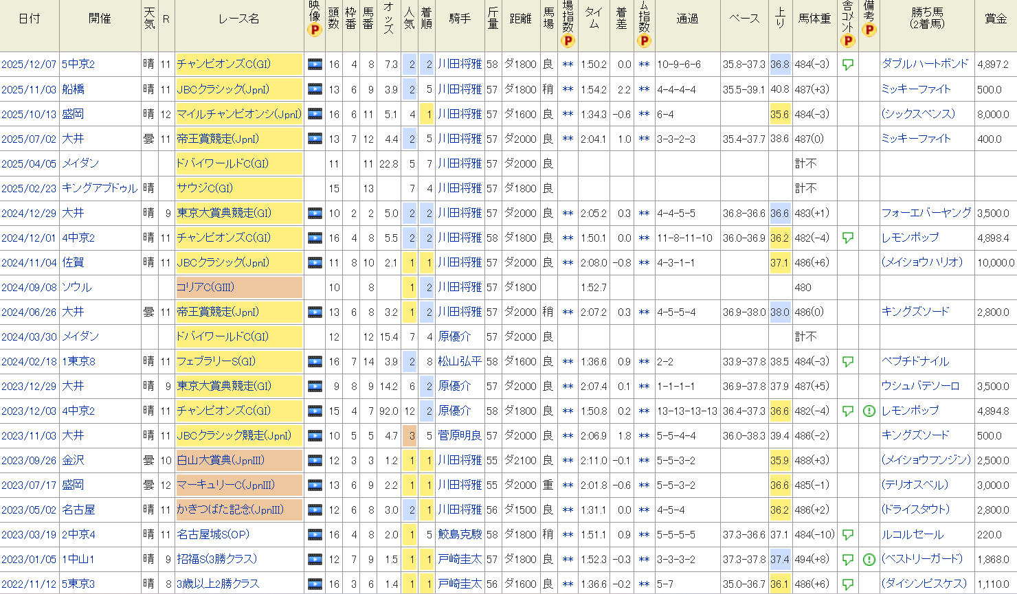Image resolution: width=1017 pixels, height=594 pixels.
Task: Open the 5中京2 venue link
Action: tap(78, 65)
